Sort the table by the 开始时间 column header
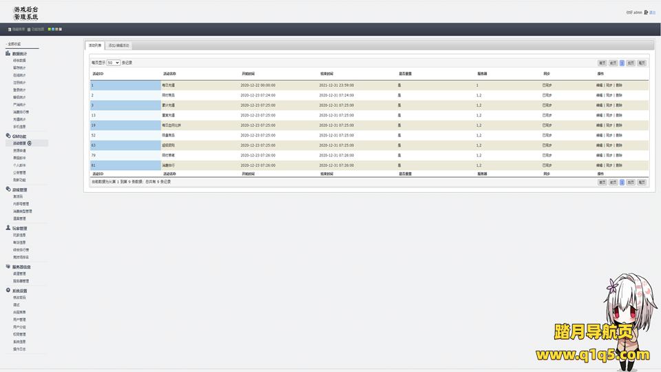The image size is (661, 372). [x=248, y=73]
